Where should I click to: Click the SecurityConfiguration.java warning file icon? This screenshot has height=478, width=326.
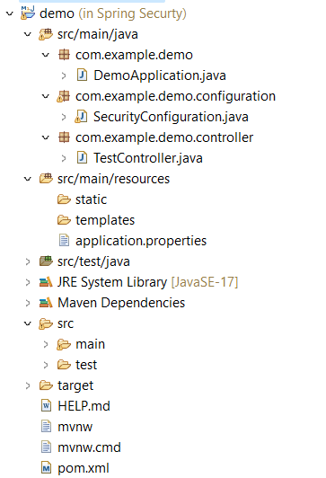[81, 117]
